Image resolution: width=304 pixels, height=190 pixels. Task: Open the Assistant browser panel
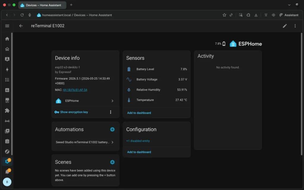pyautogui.click(x=289, y=15)
